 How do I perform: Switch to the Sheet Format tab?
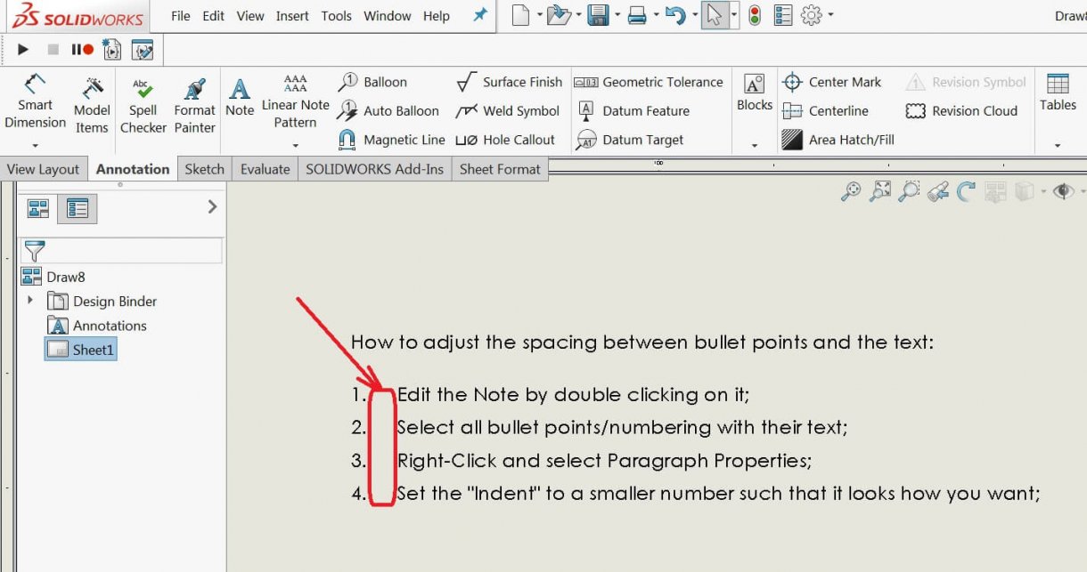click(x=500, y=169)
